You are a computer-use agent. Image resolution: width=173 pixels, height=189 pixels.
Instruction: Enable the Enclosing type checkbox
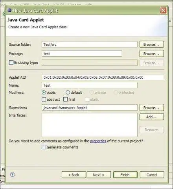(x=11, y=63)
